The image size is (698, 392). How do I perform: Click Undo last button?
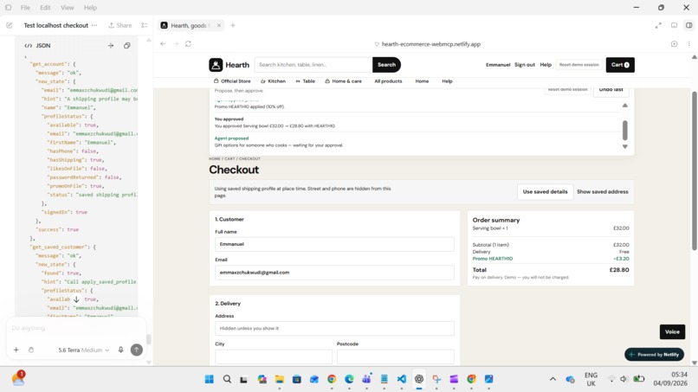[x=611, y=90]
